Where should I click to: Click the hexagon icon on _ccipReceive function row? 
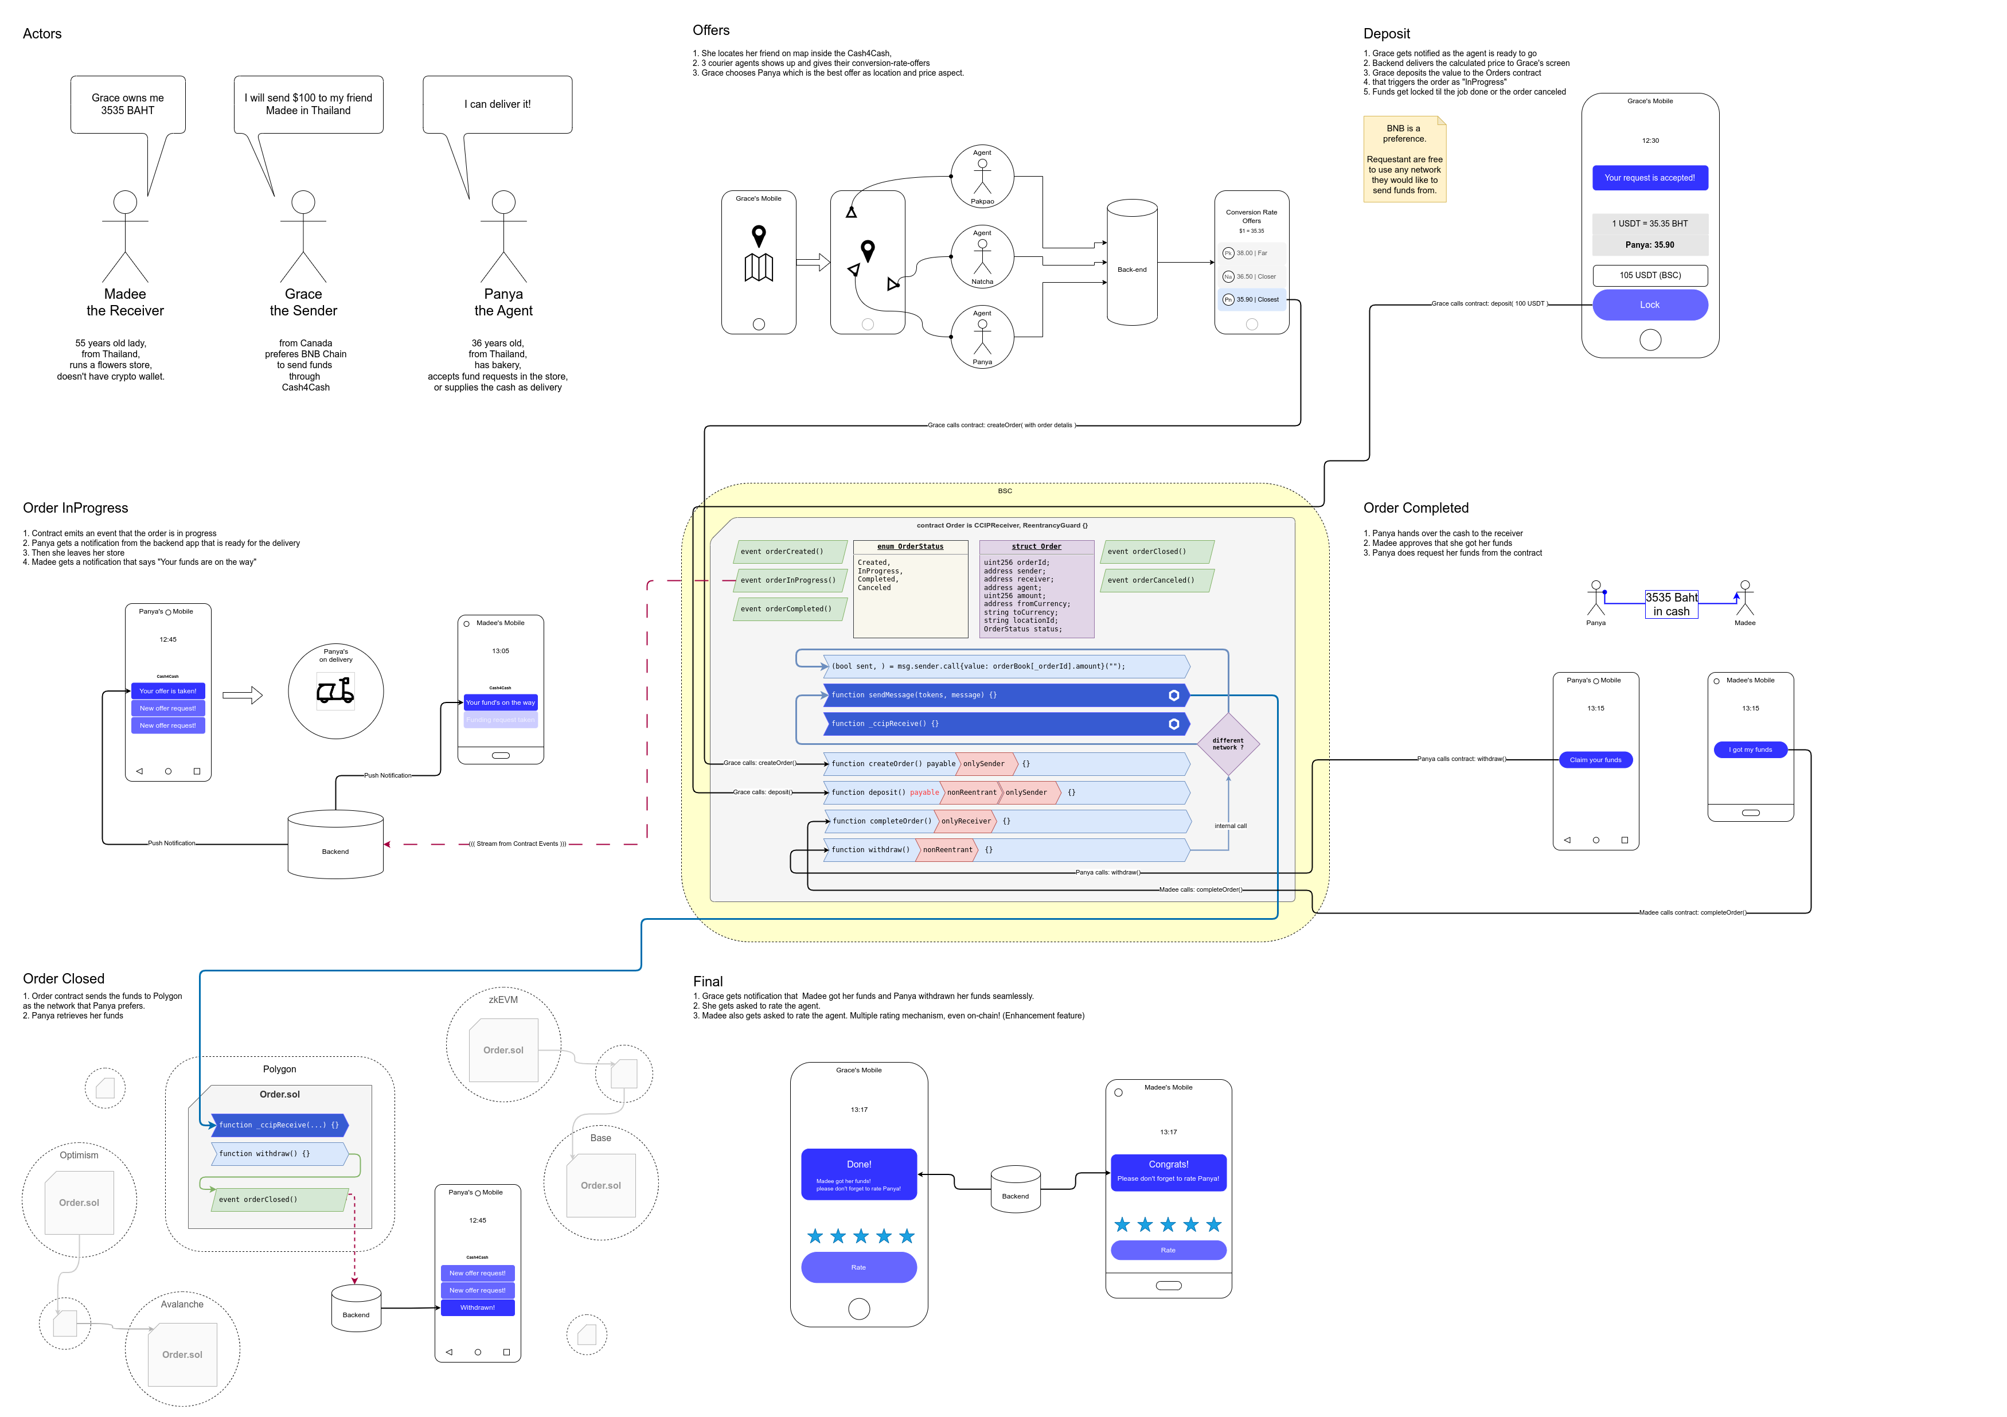[1174, 724]
